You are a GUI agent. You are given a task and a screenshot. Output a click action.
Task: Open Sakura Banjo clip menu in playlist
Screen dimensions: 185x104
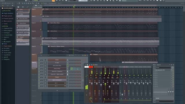pyautogui.click(x=49, y=31)
